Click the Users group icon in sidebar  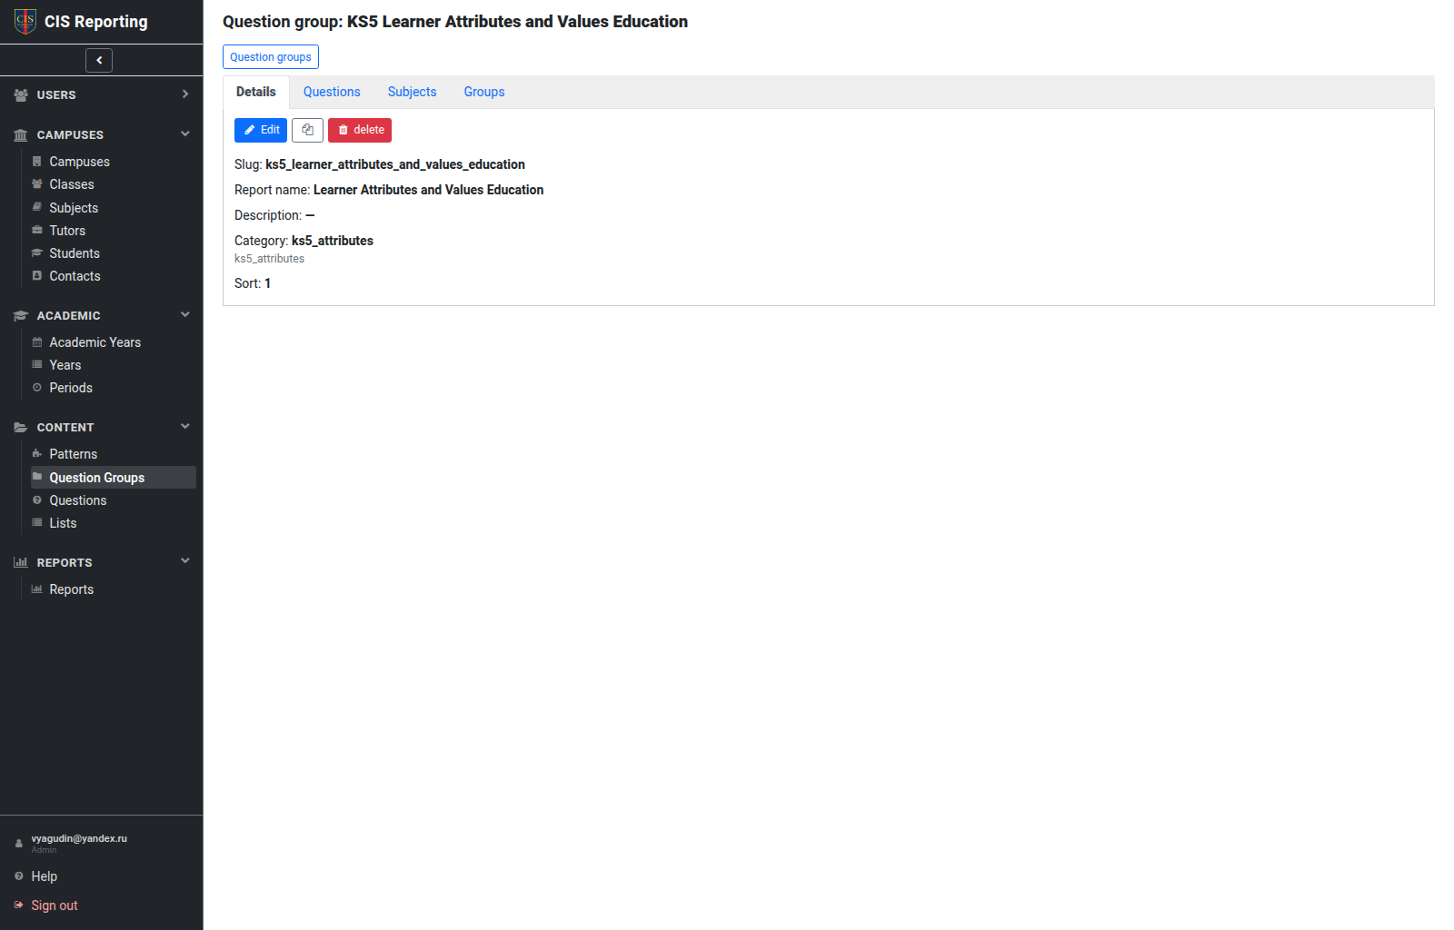tap(21, 94)
